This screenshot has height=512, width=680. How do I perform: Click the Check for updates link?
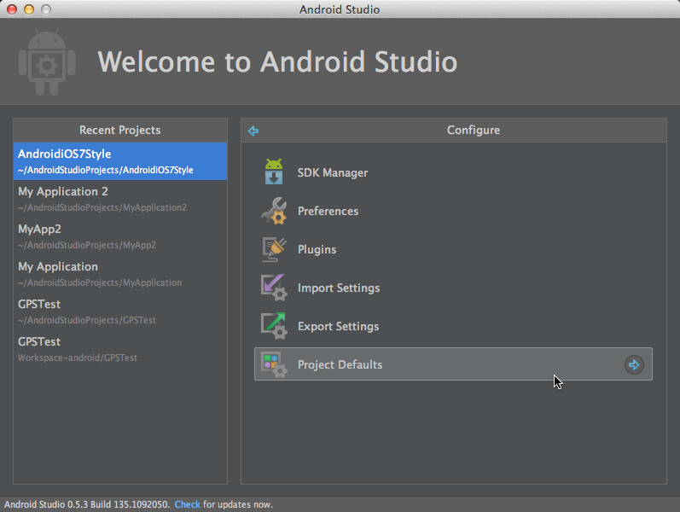click(187, 504)
